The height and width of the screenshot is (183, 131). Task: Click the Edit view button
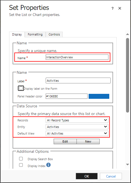click(65, 141)
